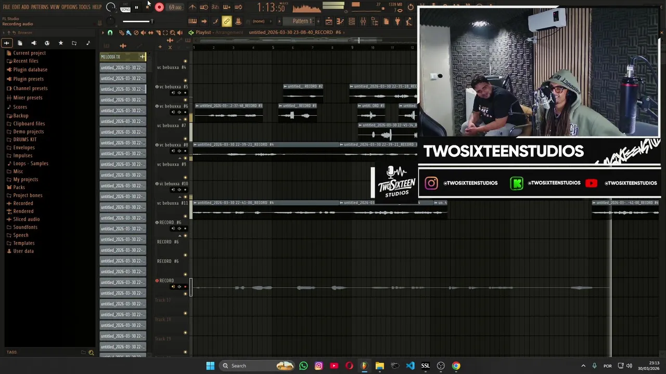666x374 pixels.
Task: Select the playlist Zoom magnifier tool
Action: point(172,33)
